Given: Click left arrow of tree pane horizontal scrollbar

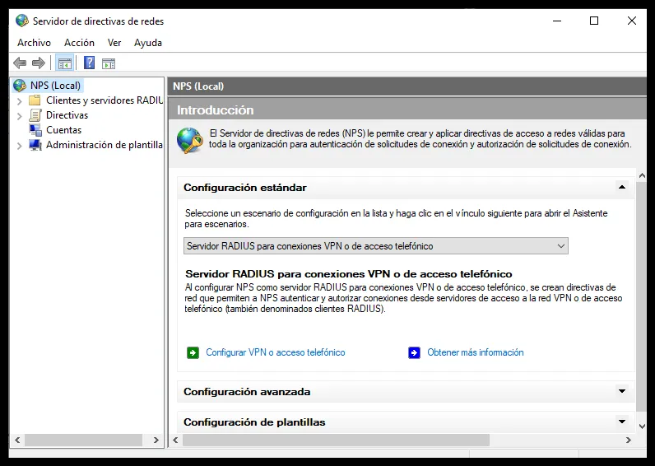Looking at the screenshot, I should pyautogui.click(x=17, y=440).
